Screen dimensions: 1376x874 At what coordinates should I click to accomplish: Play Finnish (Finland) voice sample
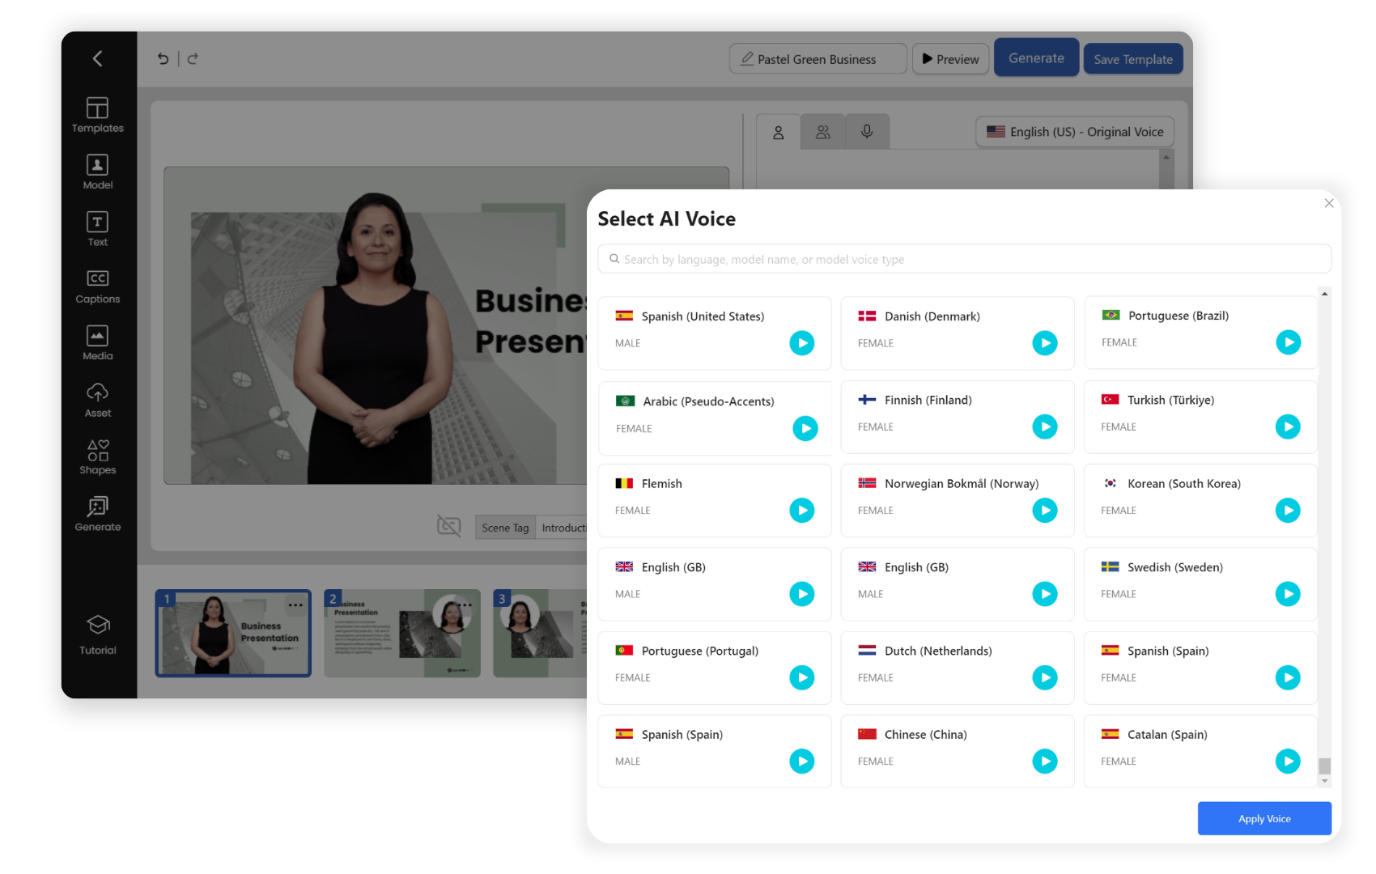[1045, 426]
